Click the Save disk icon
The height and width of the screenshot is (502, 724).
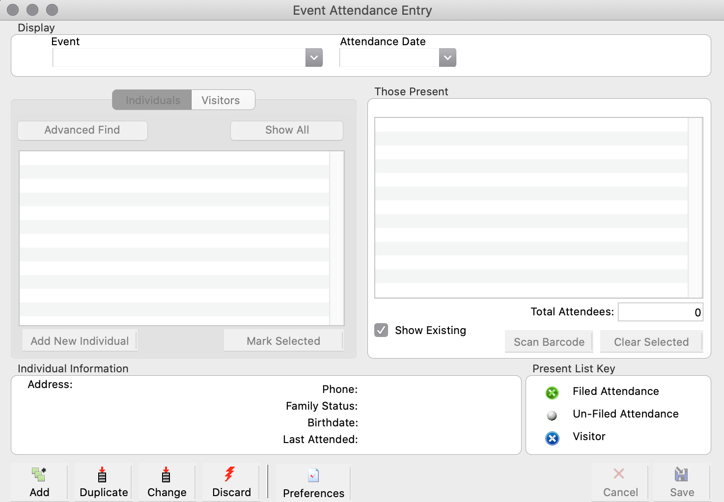(x=681, y=475)
